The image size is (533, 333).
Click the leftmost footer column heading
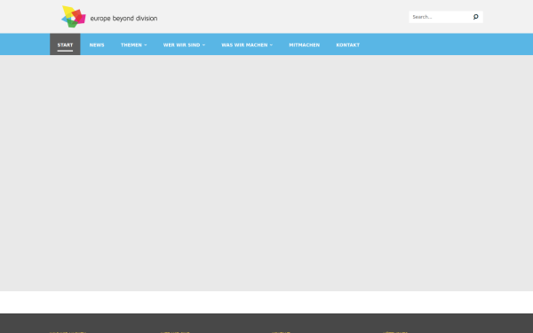tap(68, 331)
